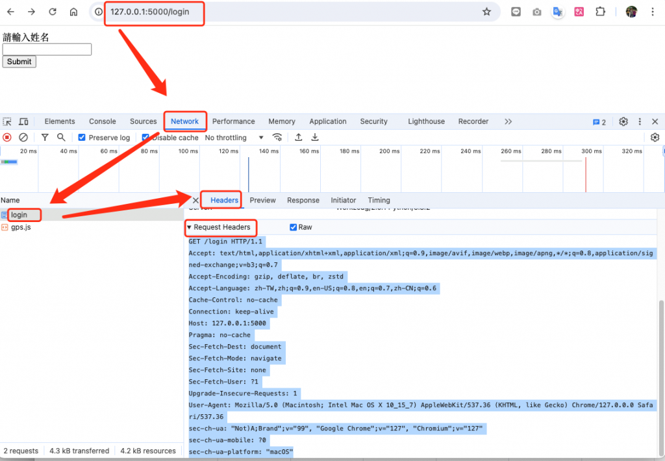Stop recording the network log
The height and width of the screenshot is (461, 665).
(x=7, y=138)
